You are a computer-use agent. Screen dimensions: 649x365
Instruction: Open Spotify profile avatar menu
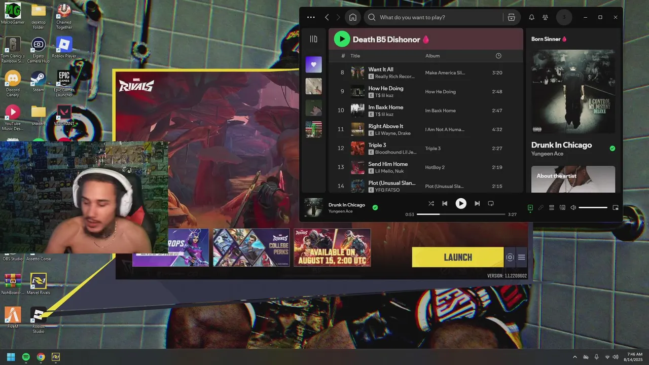[564, 17]
